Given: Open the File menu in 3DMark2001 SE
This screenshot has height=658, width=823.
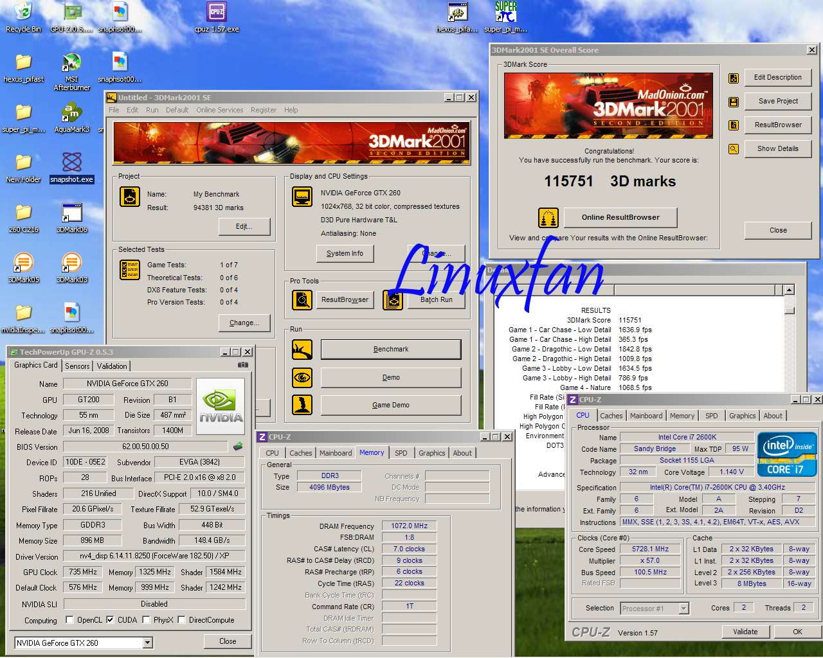Looking at the screenshot, I should 114,110.
